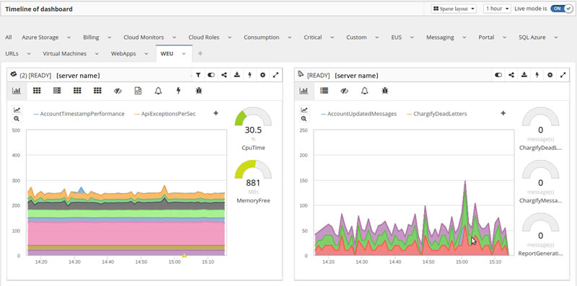Open the Sparse layout dropdown
This screenshot has height=286, width=577.
(454, 9)
